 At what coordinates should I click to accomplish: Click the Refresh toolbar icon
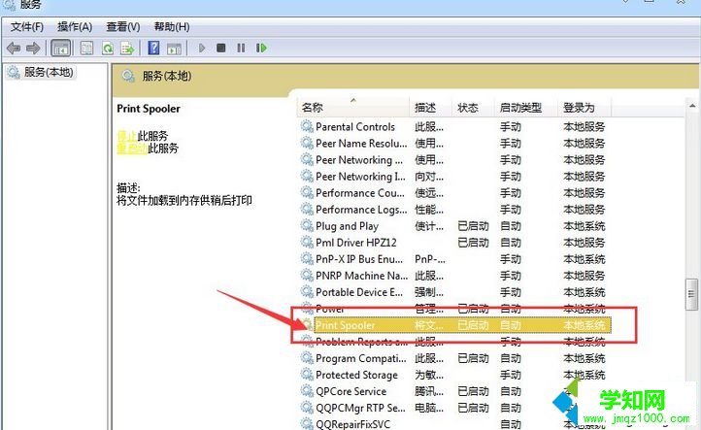click(108, 48)
